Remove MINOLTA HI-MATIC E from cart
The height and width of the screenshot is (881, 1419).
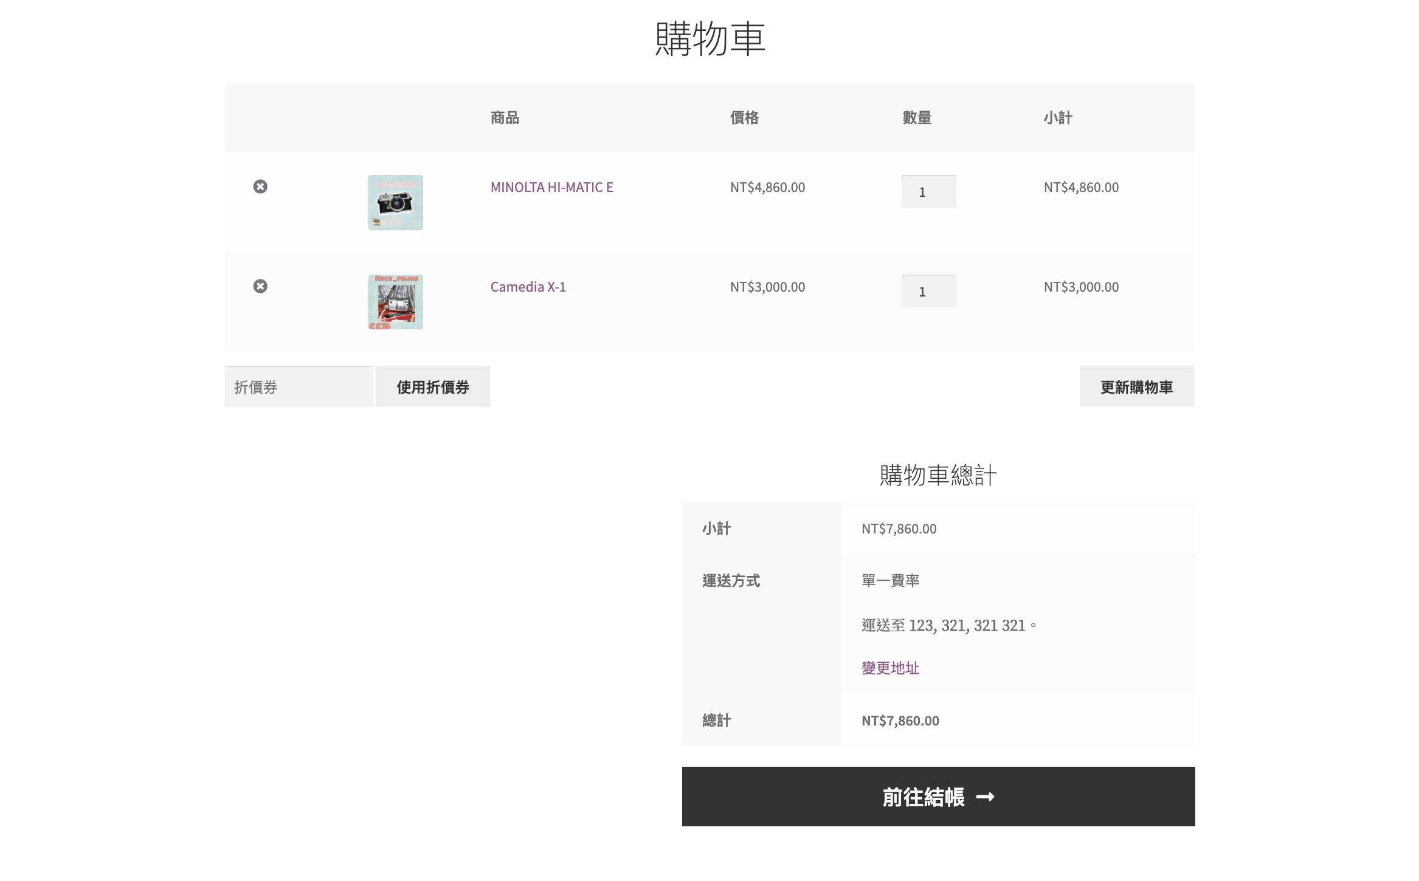point(260,187)
